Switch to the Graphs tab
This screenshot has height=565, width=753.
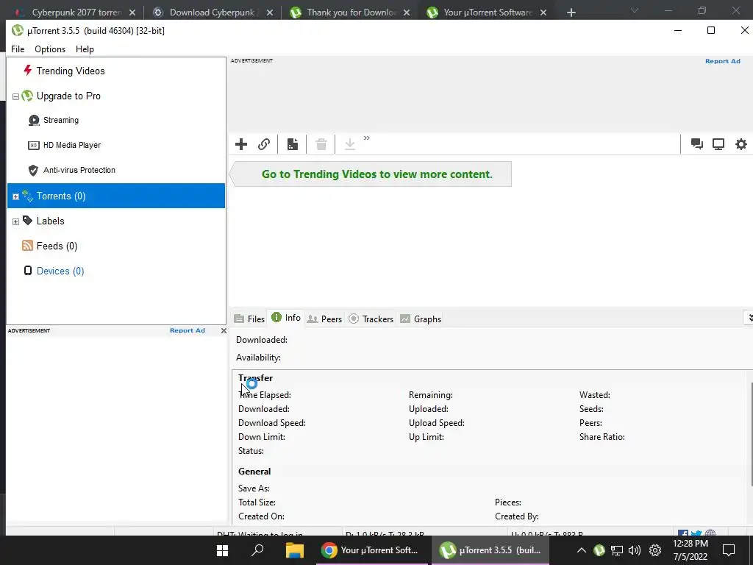point(421,319)
